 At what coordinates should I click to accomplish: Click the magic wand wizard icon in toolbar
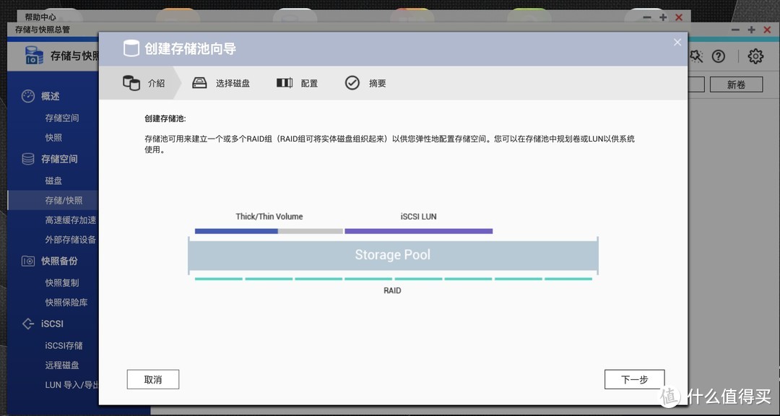(696, 56)
